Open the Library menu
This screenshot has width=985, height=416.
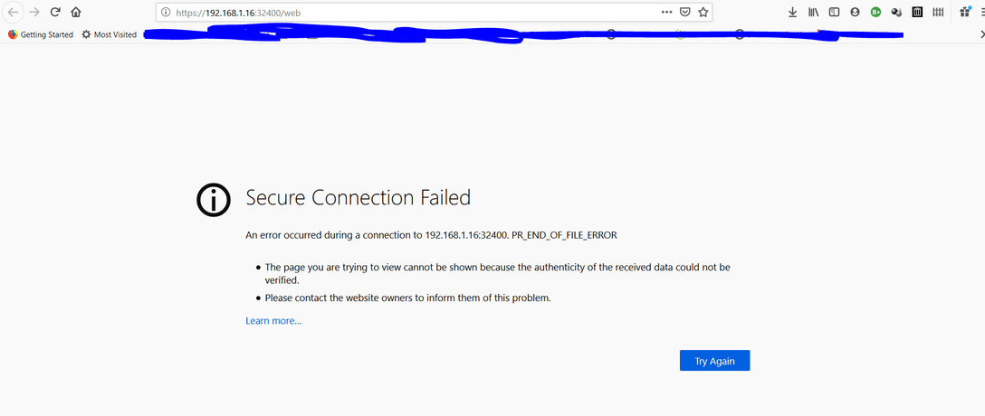click(x=813, y=13)
